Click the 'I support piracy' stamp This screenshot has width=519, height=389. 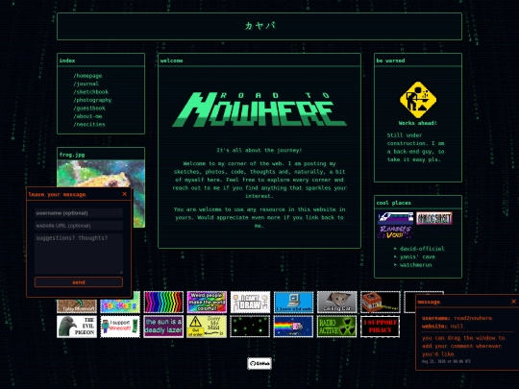381,327
